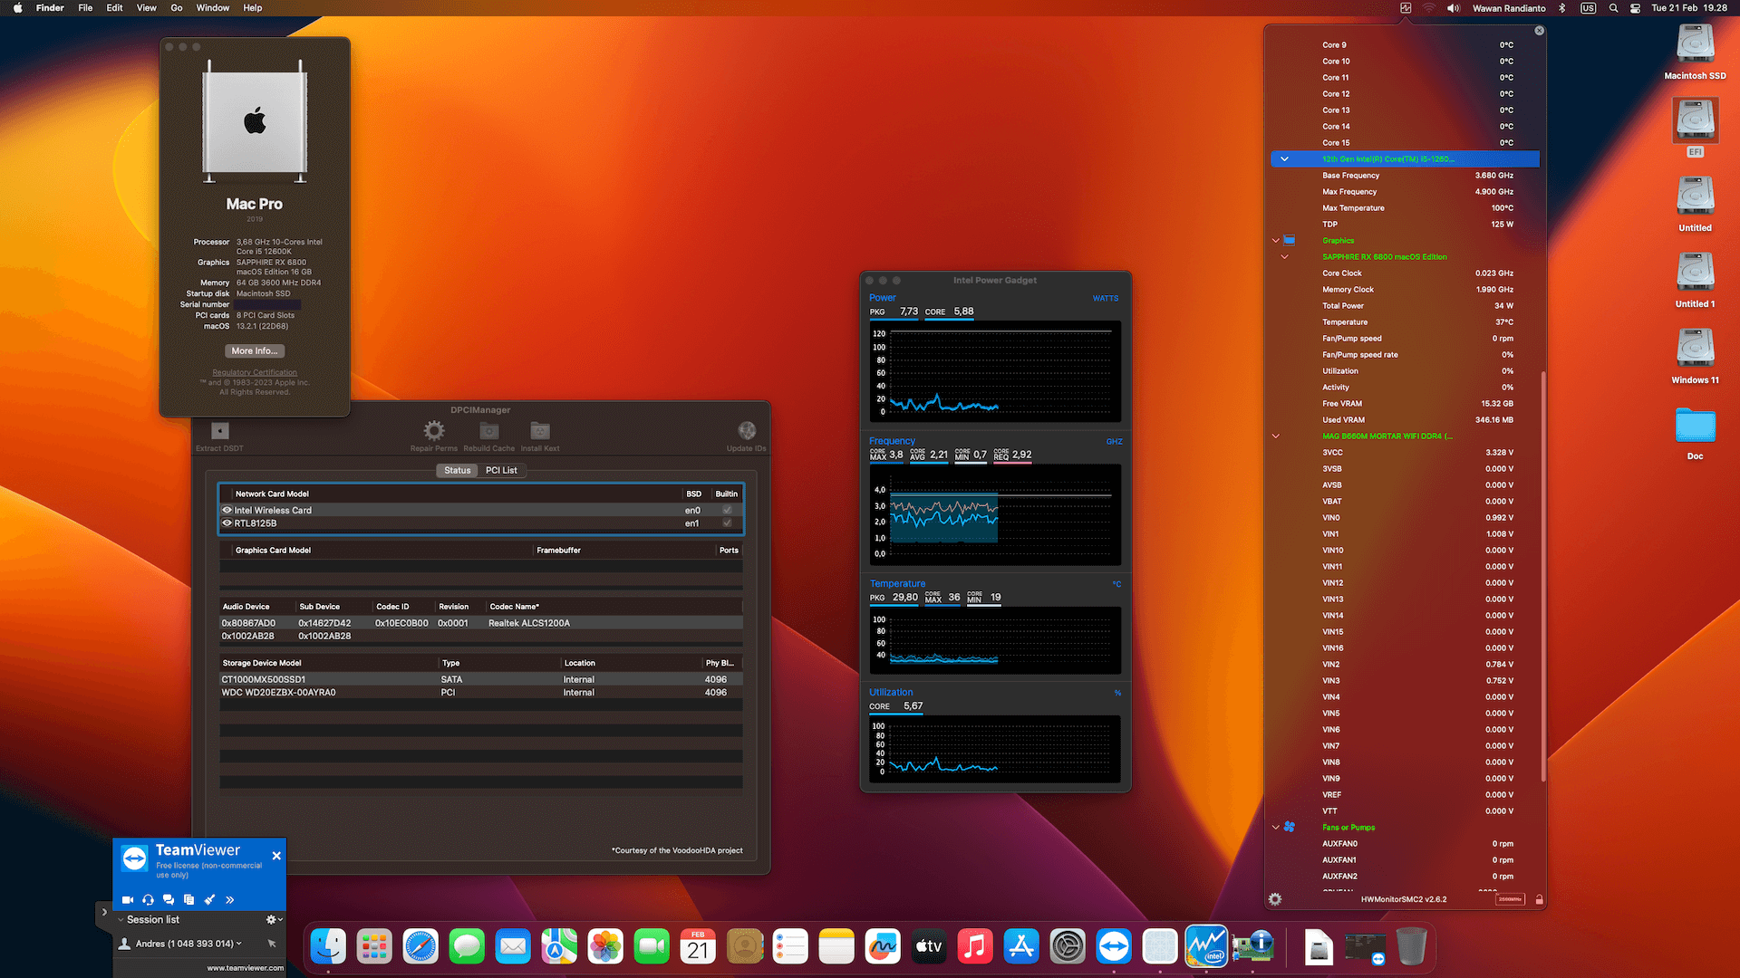Viewport: 1740px width, 978px height.
Task: Open TeamViewer chat bubbles icon
Action: click(x=169, y=899)
